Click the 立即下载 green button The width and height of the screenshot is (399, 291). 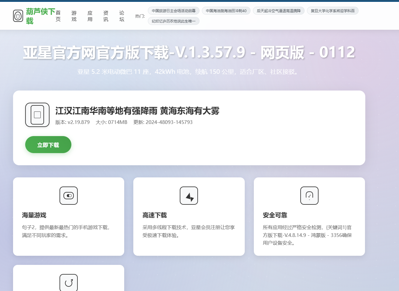coord(48,145)
